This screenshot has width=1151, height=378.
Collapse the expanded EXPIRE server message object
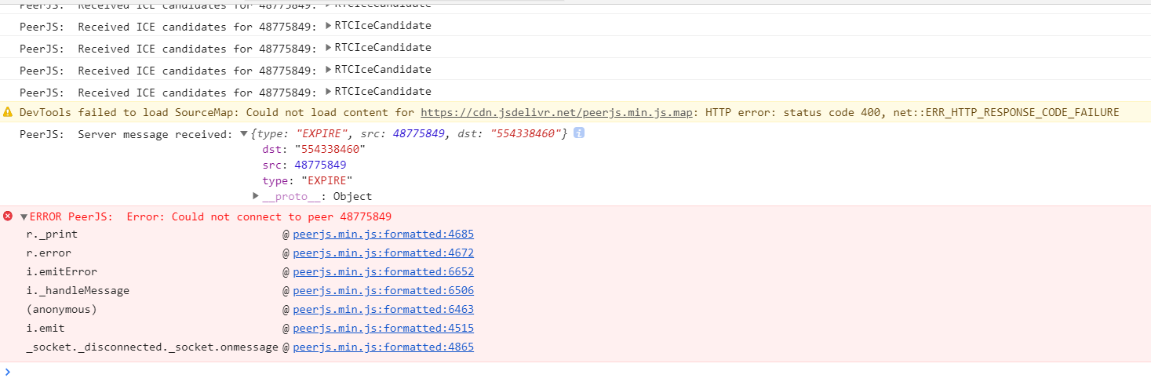pyautogui.click(x=244, y=134)
